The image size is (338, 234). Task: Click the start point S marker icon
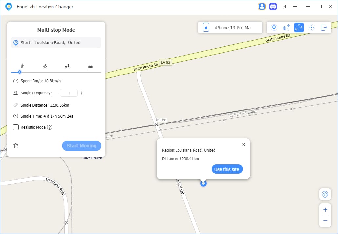point(16,42)
